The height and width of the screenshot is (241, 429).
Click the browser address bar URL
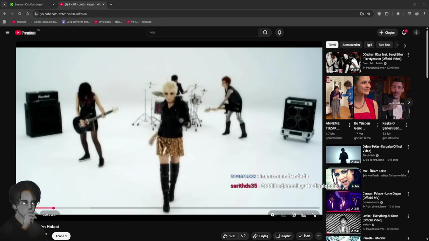click(x=64, y=14)
